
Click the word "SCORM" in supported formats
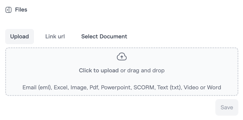pos(144,88)
